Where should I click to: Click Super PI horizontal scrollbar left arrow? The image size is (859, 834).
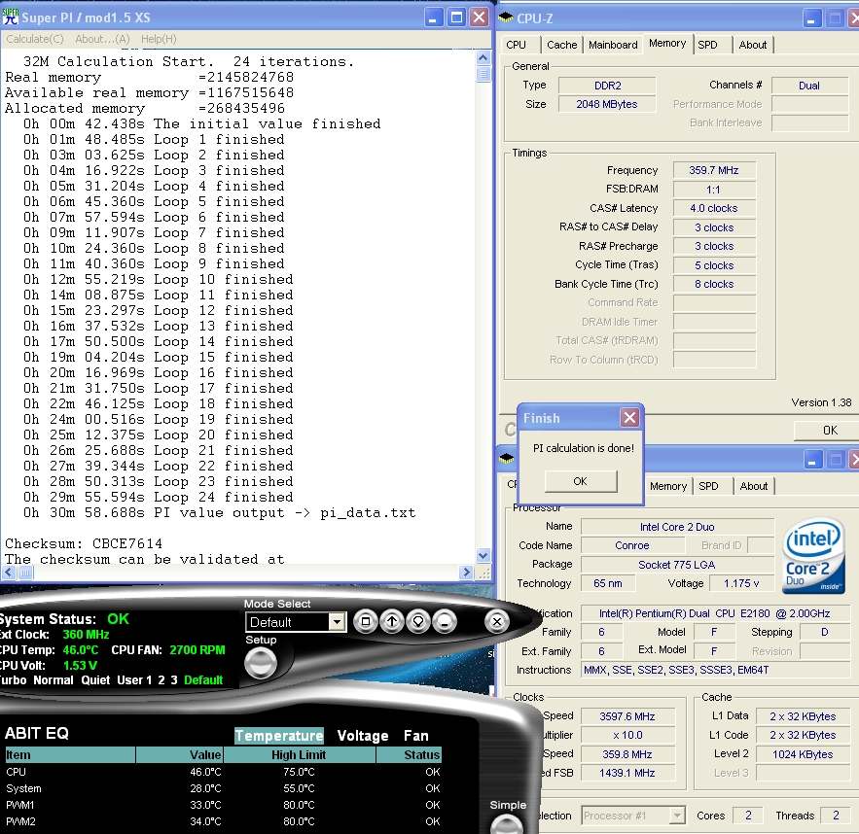[8, 573]
